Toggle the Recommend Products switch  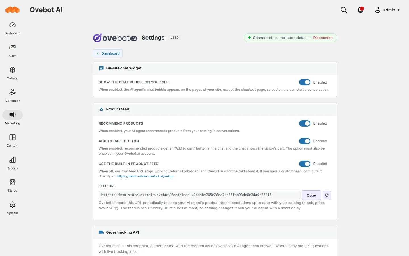point(305,123)
